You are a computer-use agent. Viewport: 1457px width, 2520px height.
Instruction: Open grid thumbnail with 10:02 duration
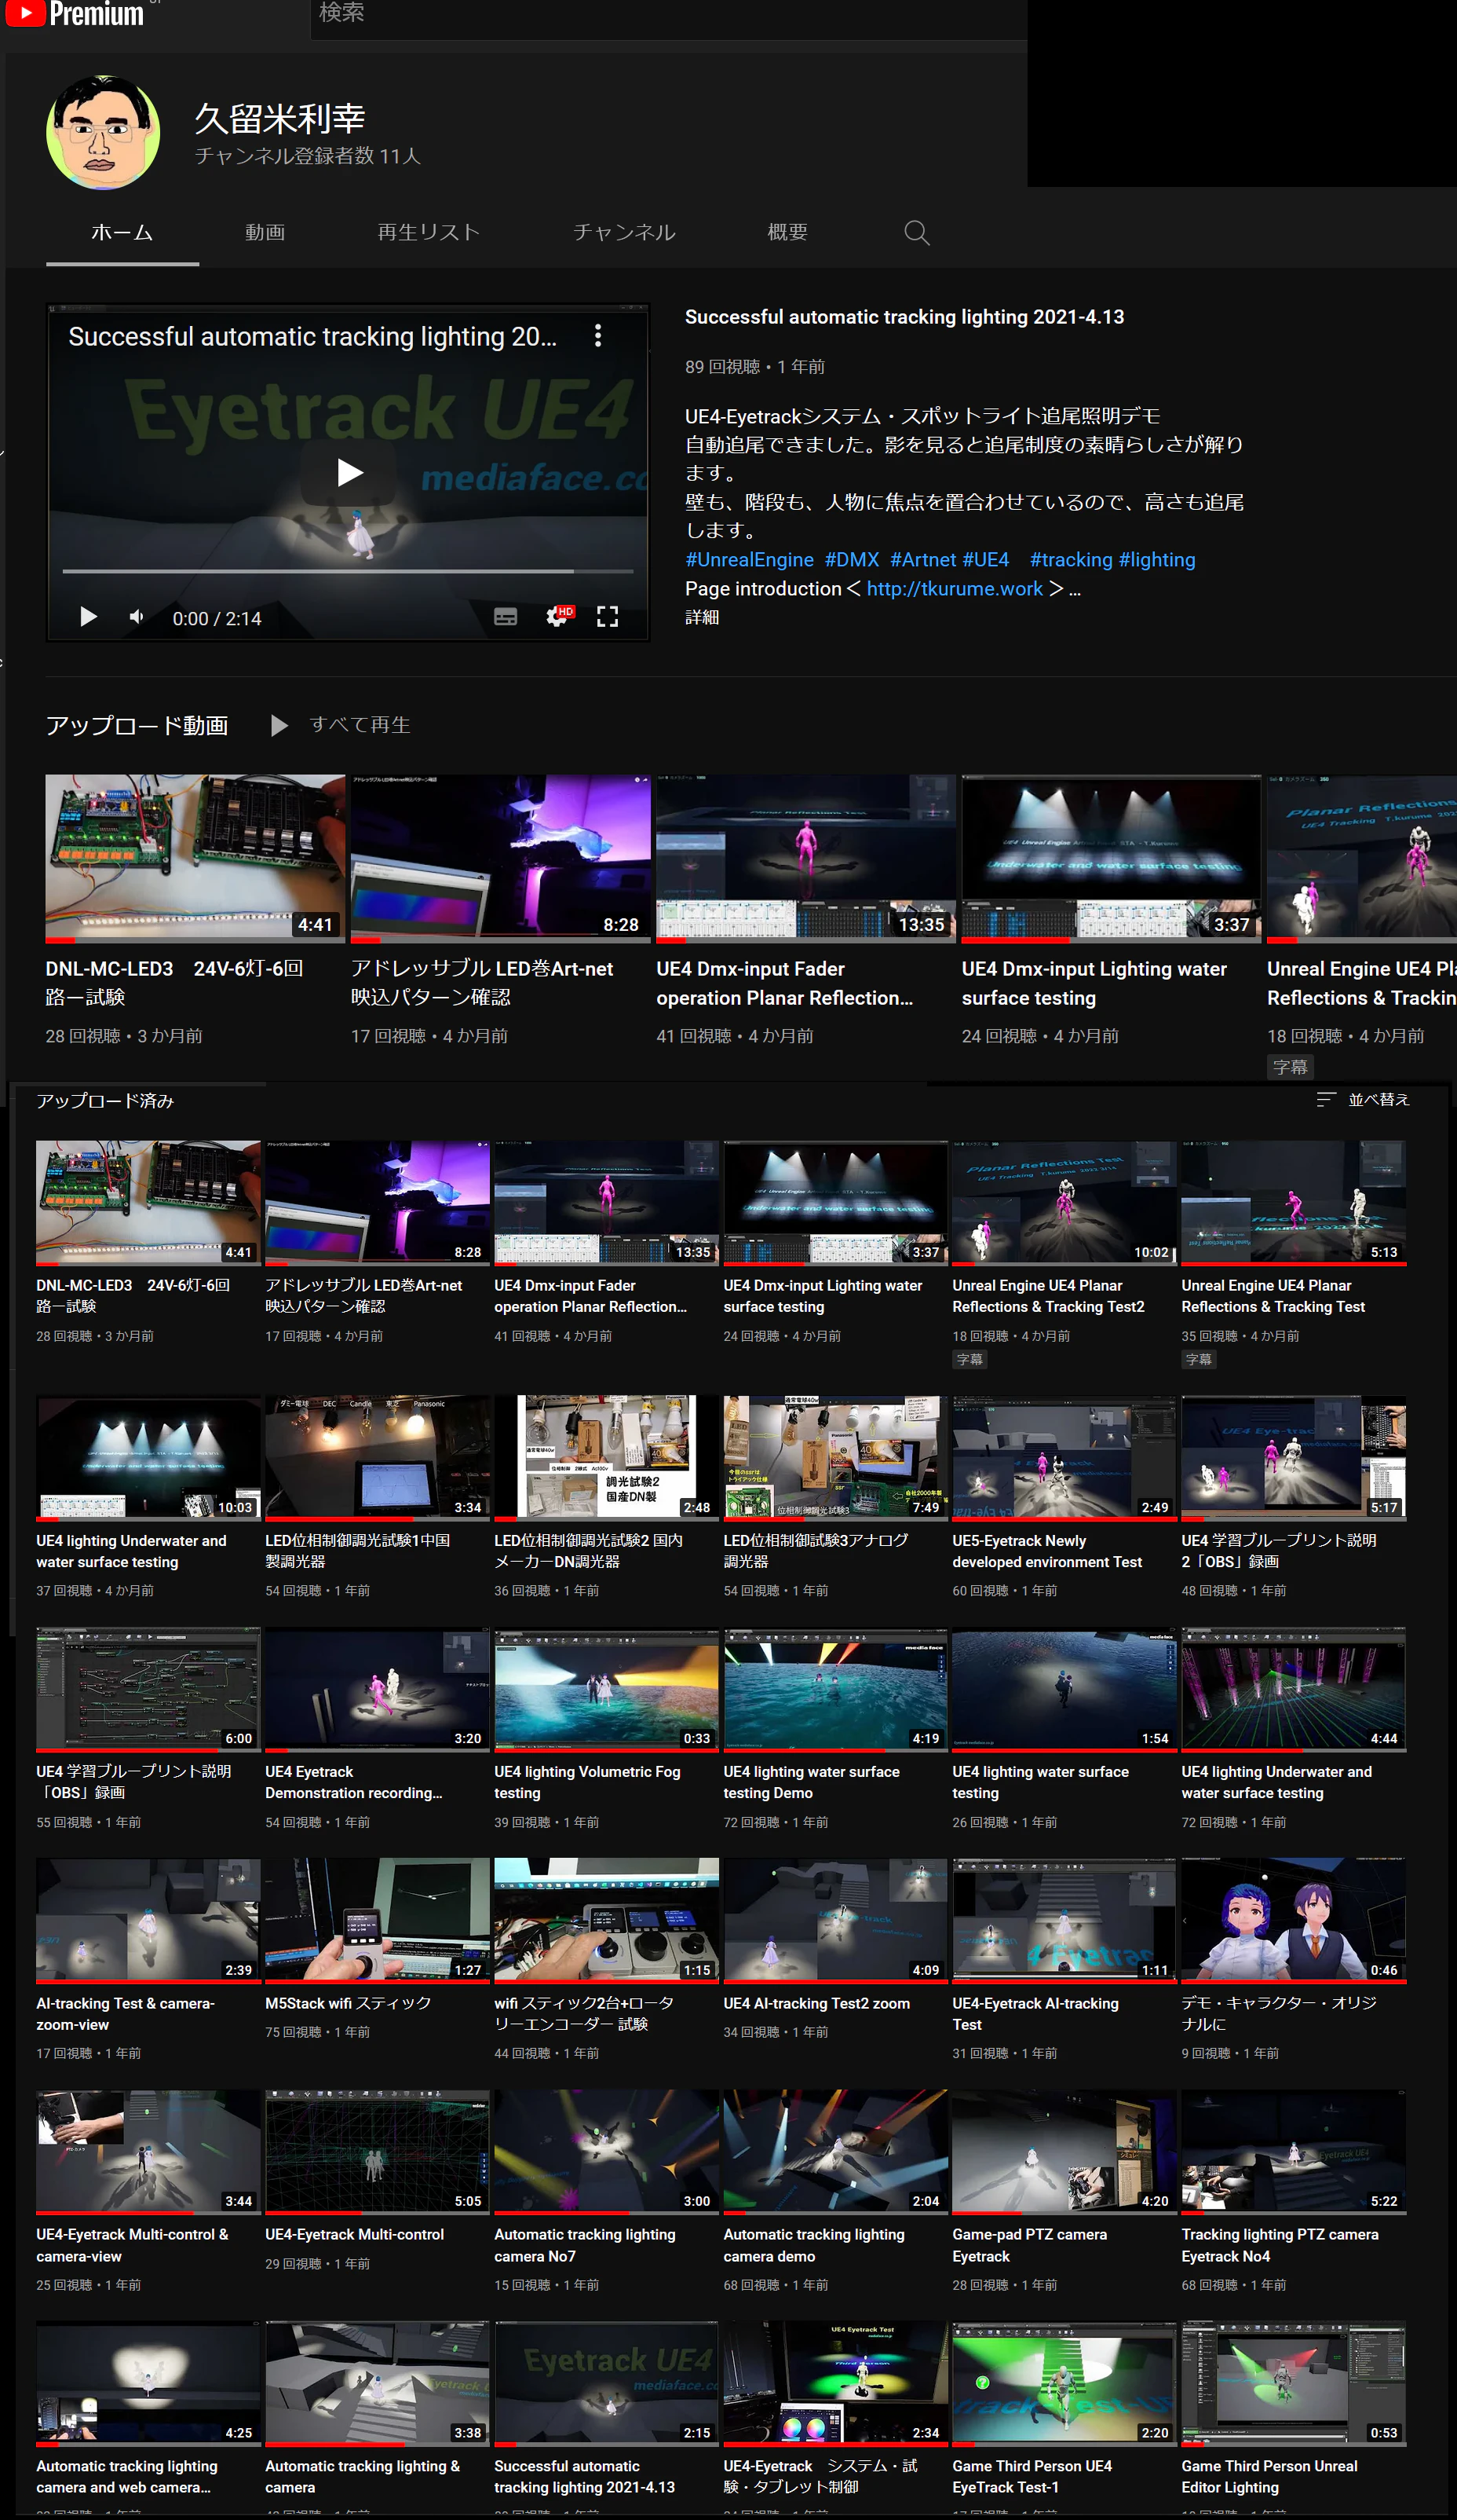pyautogui.click(x=1064, y=1203)
